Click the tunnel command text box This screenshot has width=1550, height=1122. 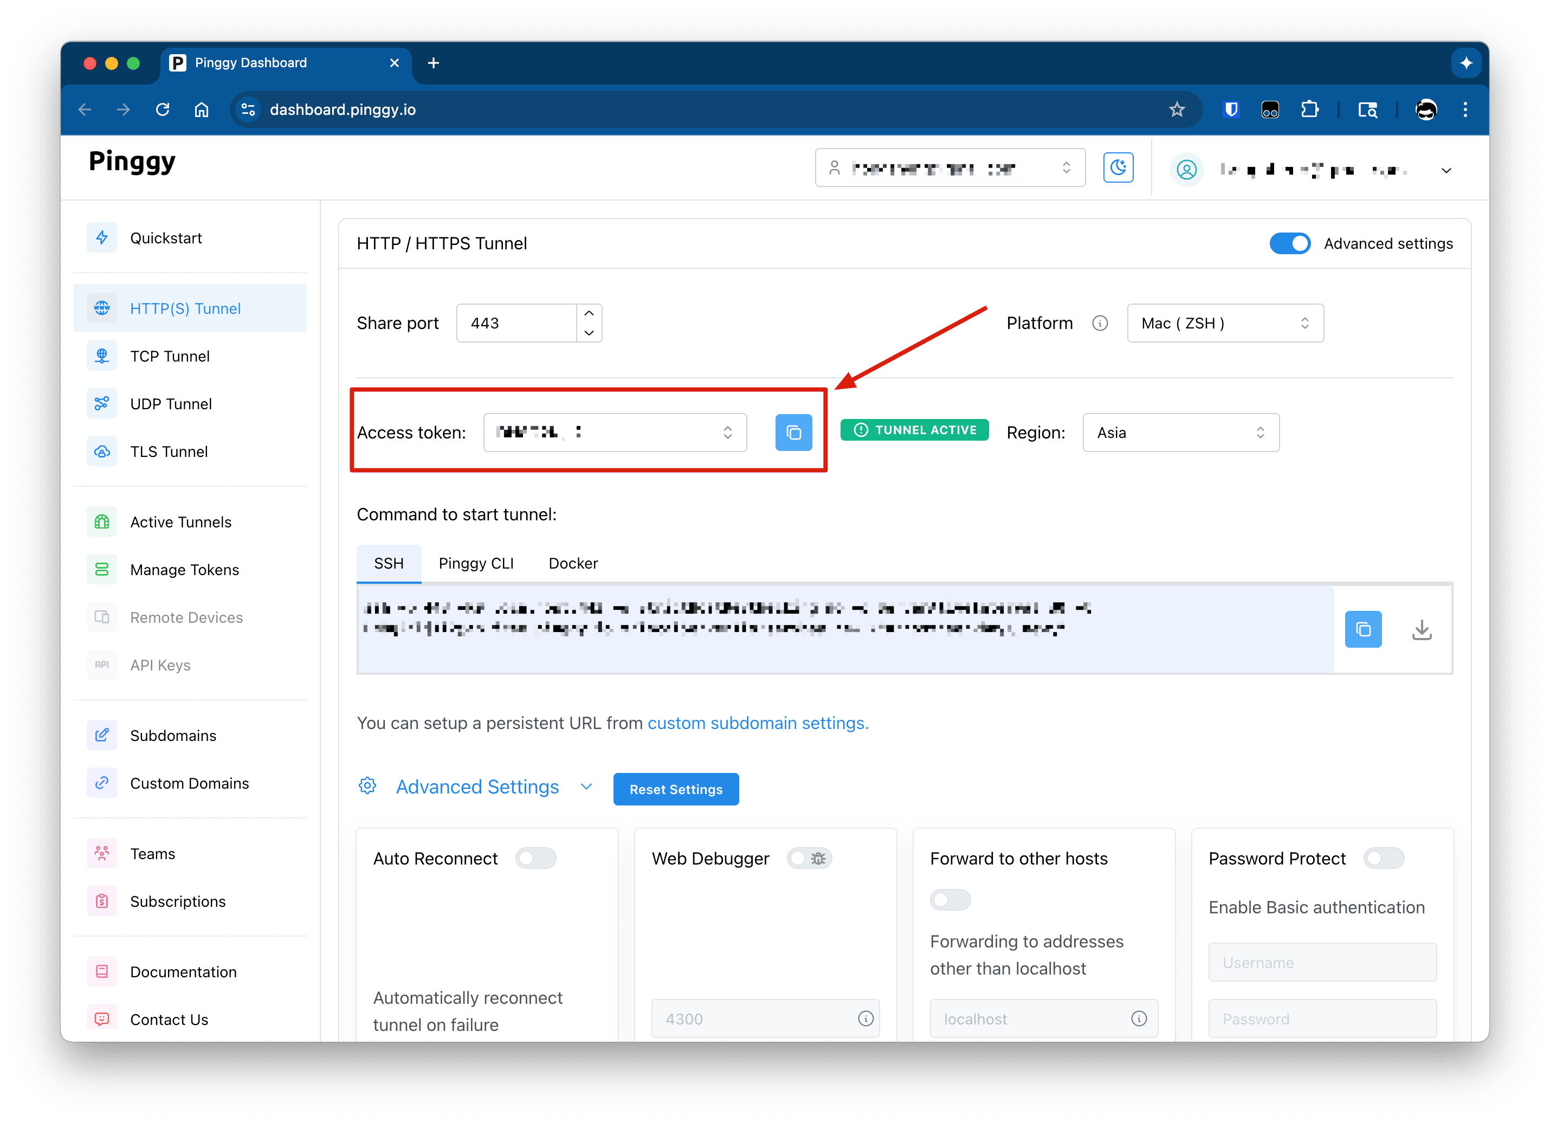pyautogui.click(x=845, y=629)
